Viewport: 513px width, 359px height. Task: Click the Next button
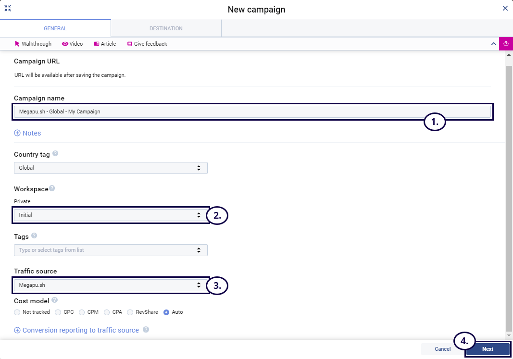pos(488,349)
